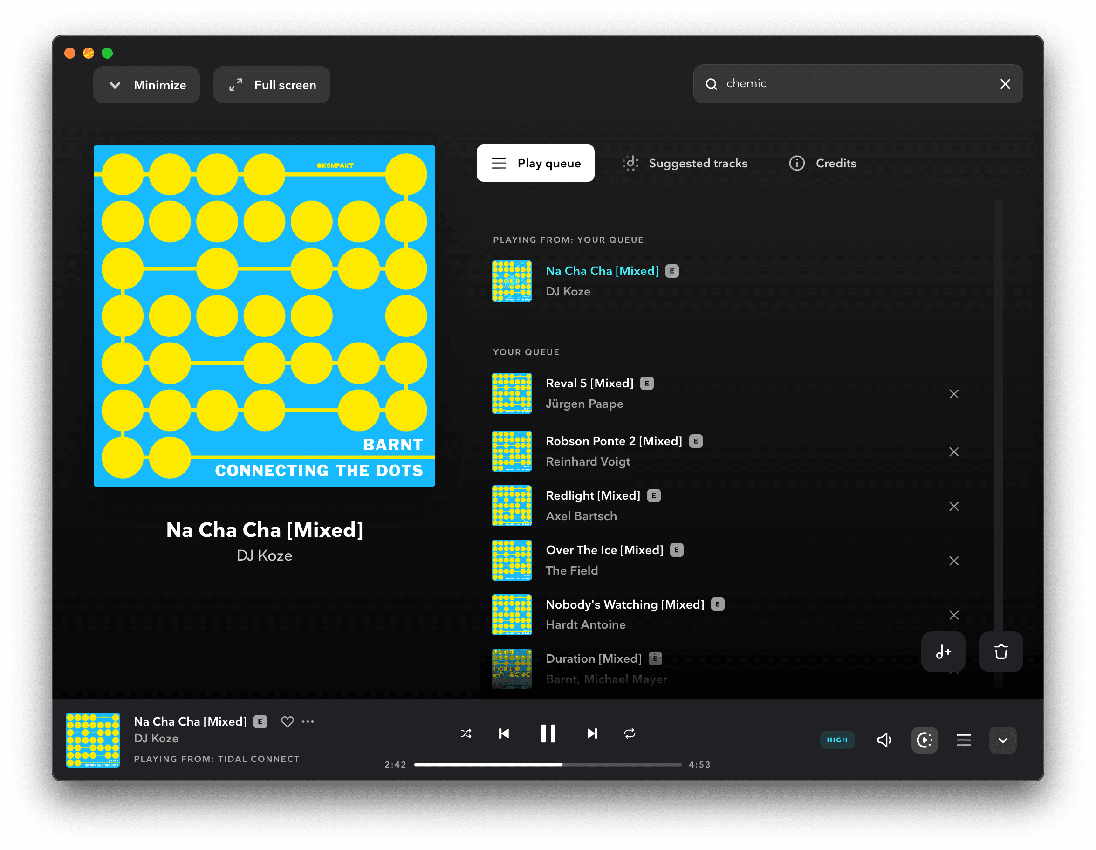Skip to next track

pos(592,733)
